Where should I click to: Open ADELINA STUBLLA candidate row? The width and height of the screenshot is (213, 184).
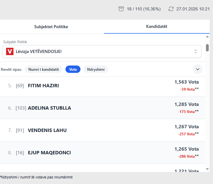point(49,108)
